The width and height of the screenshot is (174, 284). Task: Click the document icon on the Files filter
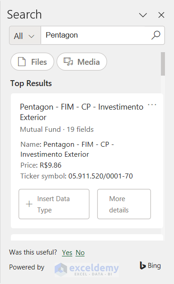tap(22, 62)
